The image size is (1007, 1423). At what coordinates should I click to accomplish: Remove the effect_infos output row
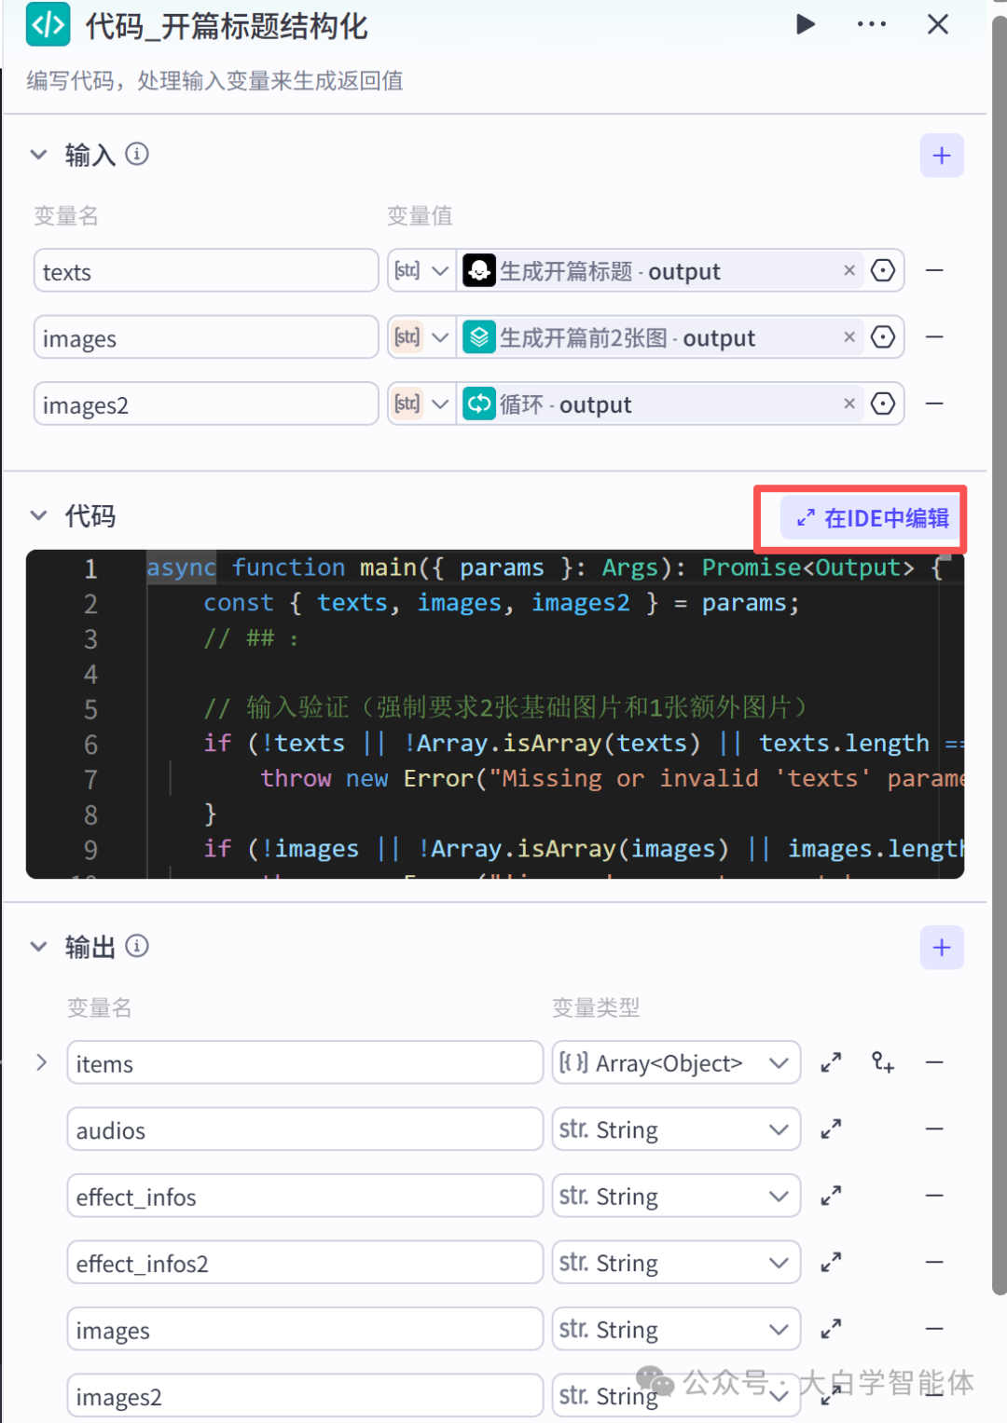934,1196
